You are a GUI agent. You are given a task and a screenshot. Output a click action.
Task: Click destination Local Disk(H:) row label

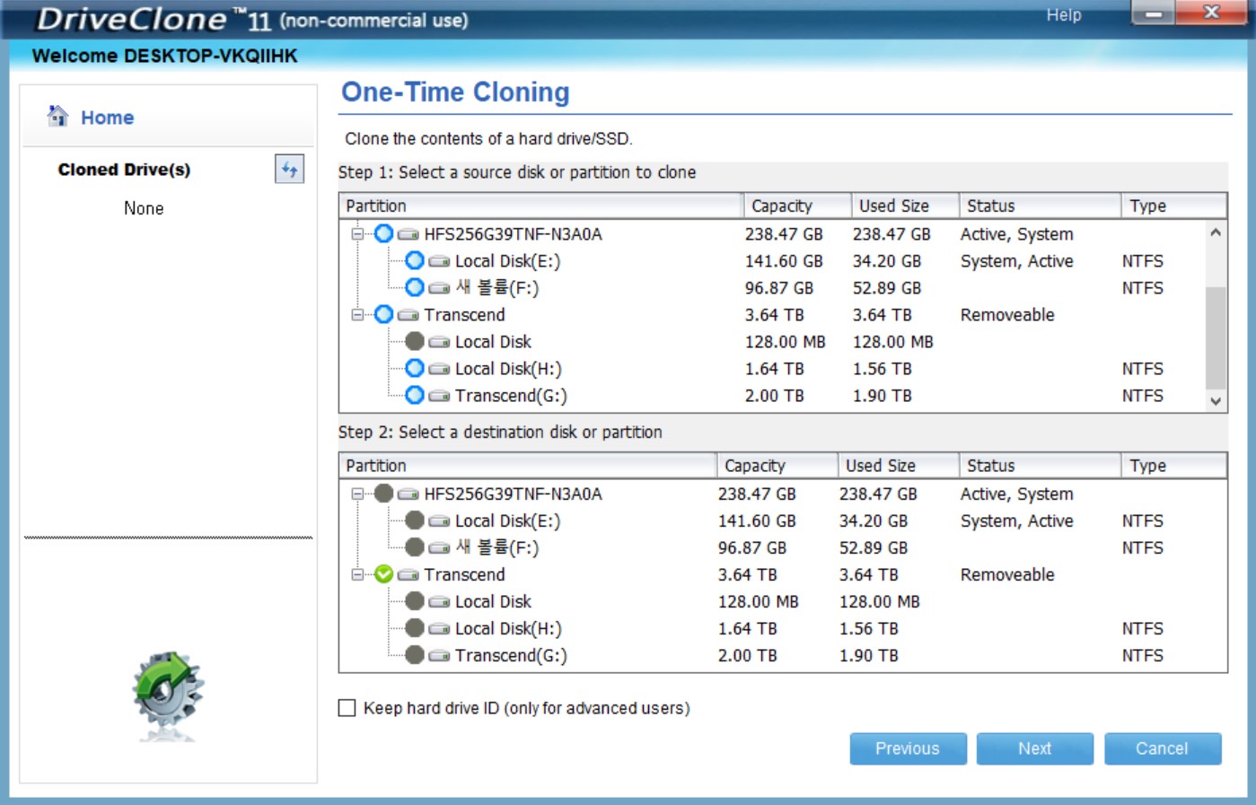click(x=508, y=629)
